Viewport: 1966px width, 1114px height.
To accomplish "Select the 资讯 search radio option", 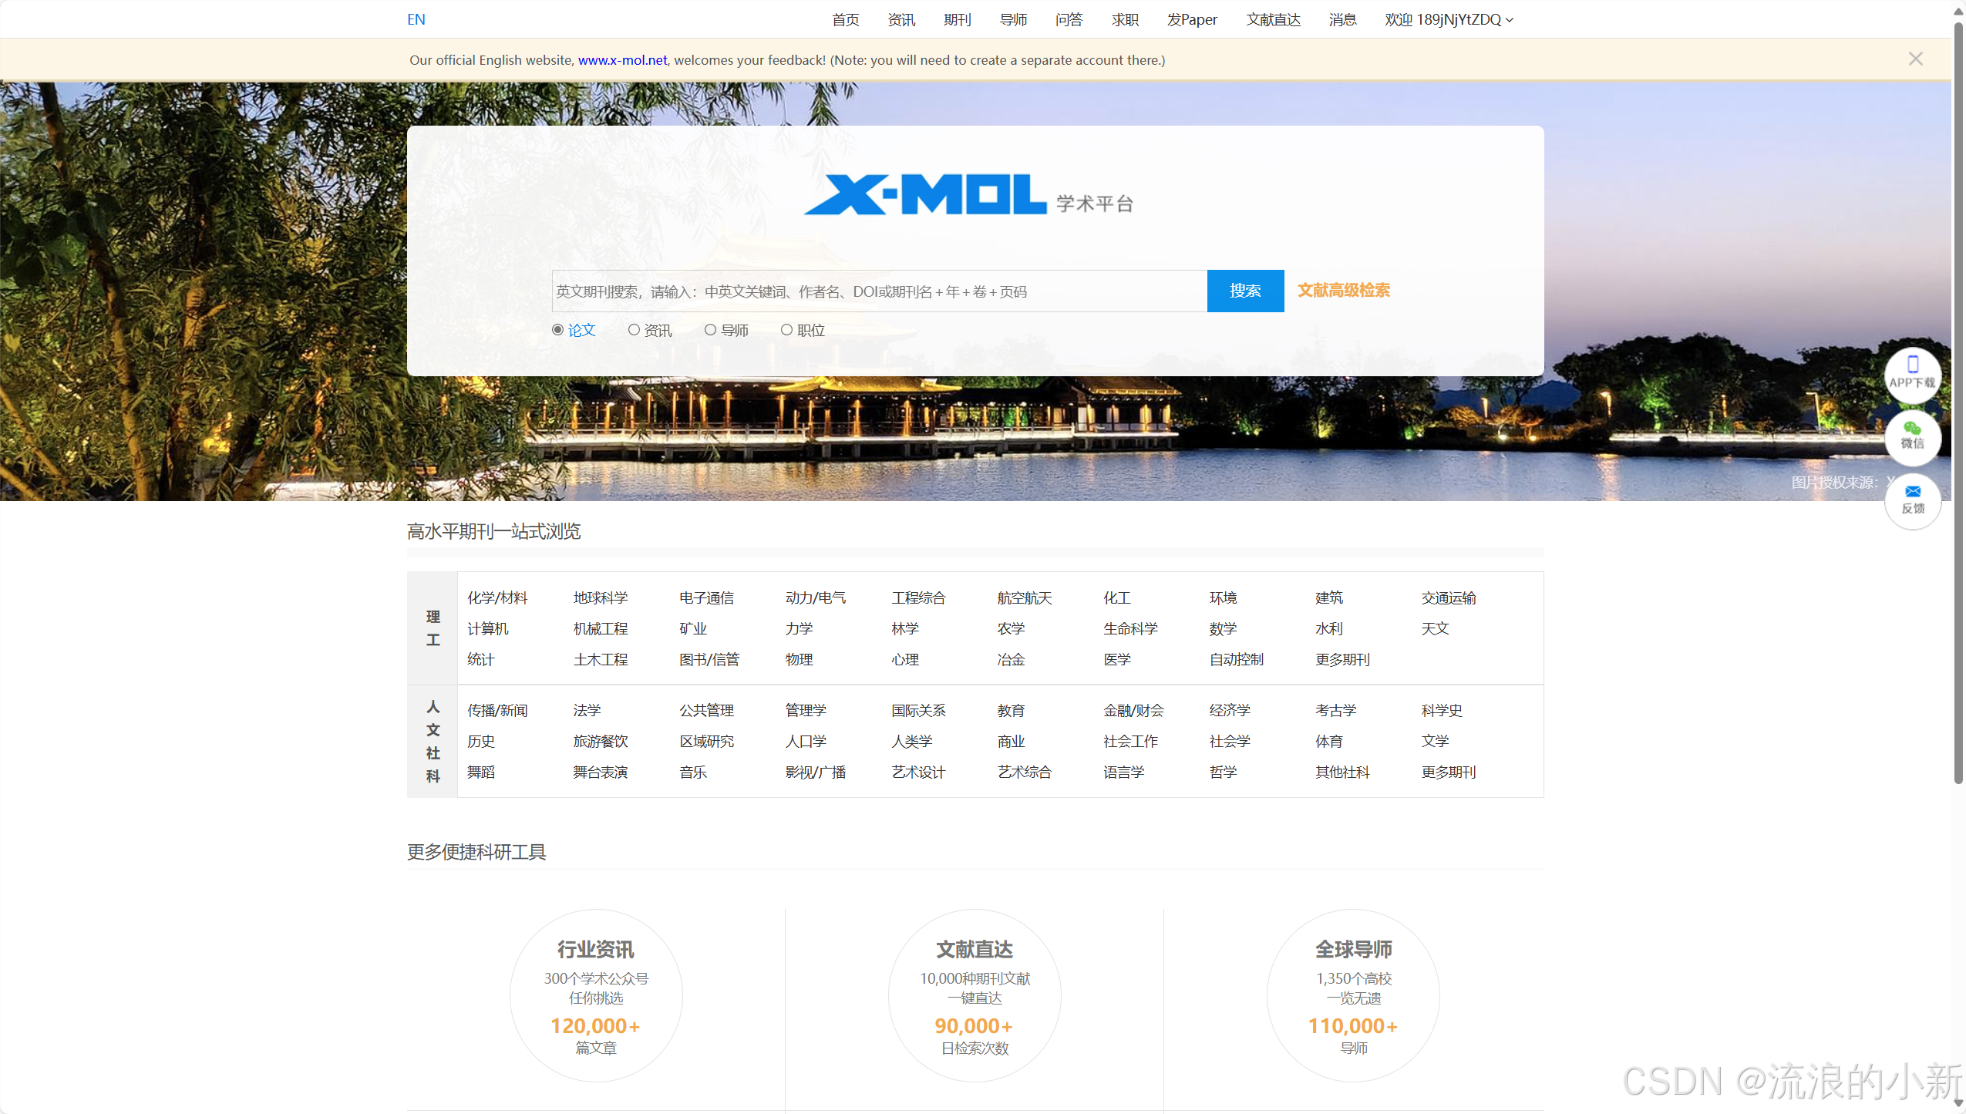I will tap(634, 330).
